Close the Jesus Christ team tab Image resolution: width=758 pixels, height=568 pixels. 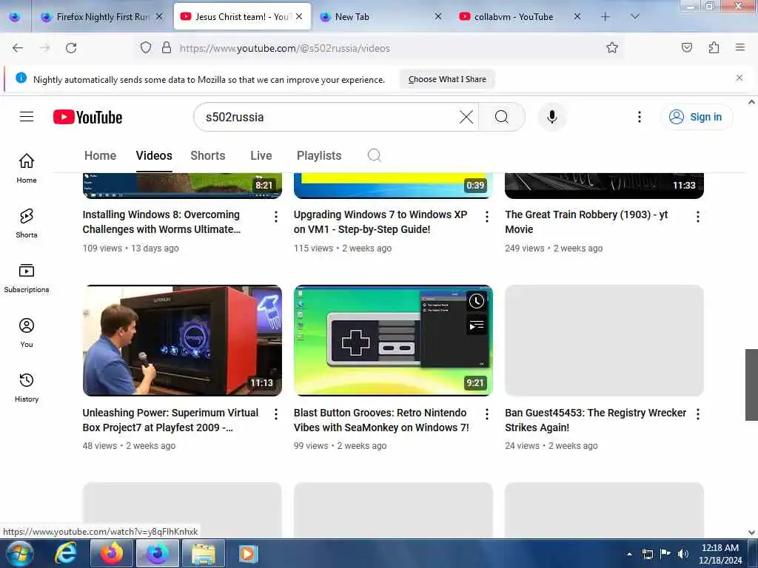pyautogui.click(x=299, y=16)
